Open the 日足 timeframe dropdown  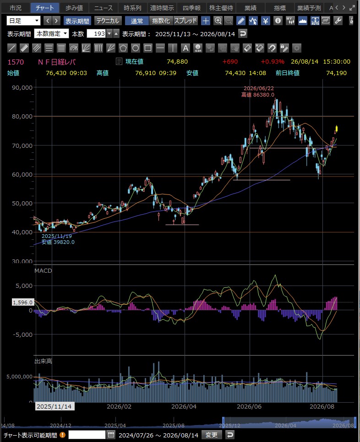(x=24, y=21)
